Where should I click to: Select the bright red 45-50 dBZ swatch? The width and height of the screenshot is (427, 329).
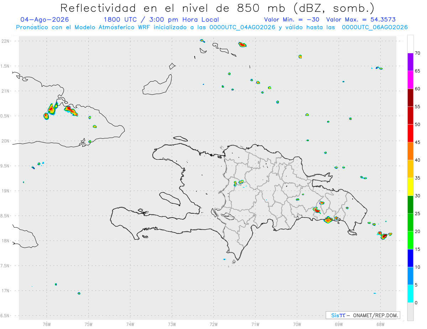(x=410, y=133)
